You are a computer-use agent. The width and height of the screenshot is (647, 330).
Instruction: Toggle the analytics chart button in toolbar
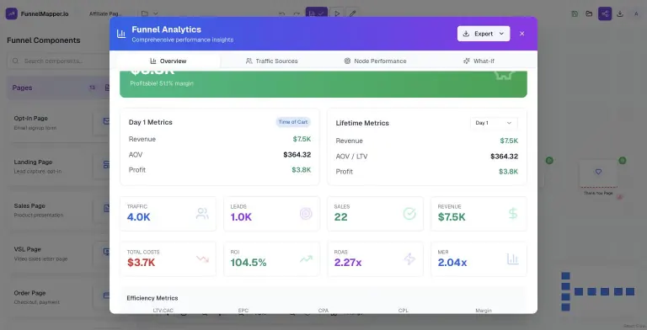point(317,13)
